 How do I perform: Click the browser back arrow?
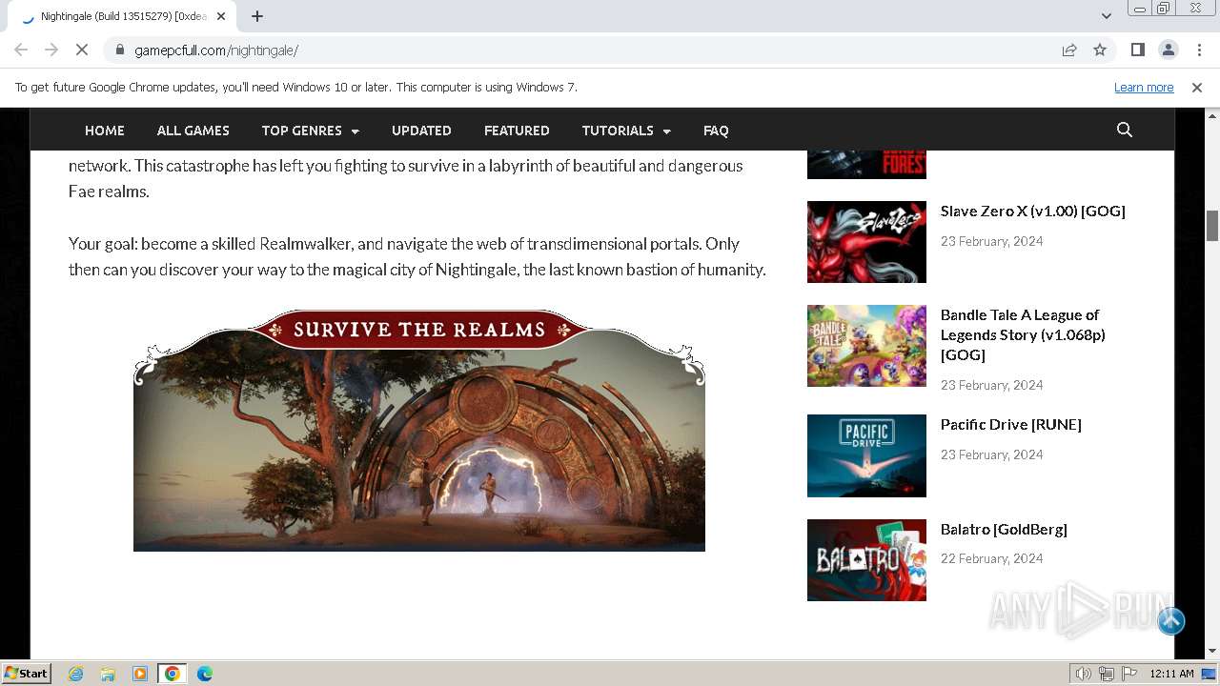coord(21,50)
